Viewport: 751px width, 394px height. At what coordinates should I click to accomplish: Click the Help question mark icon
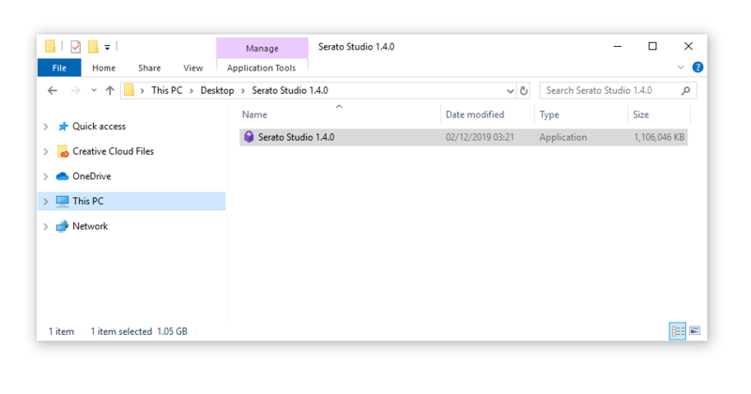(x=697, y=68)
